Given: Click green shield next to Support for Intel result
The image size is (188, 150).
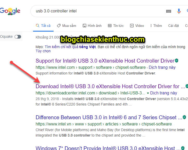Looking at the screenshot, I should [x=177, y=61].
